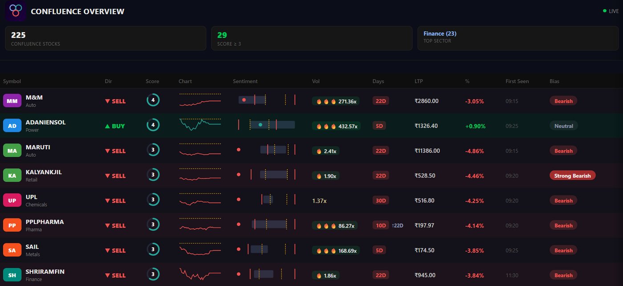The width and height of the screenshot is (623, 286).
Task: Click the Strong Bearish bias pill
Action: coord(572,175)
